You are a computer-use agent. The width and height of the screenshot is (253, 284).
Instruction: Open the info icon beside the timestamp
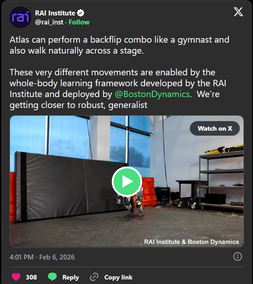[238, 257]
